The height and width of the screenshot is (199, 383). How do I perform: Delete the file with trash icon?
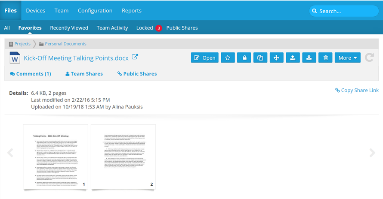click(x=325, y=58)
